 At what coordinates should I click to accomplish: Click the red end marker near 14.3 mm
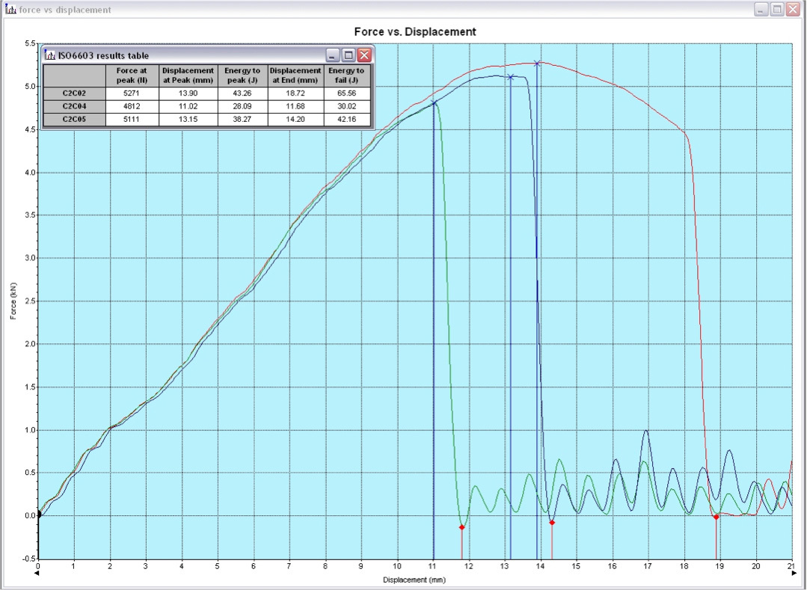[552, 522]
